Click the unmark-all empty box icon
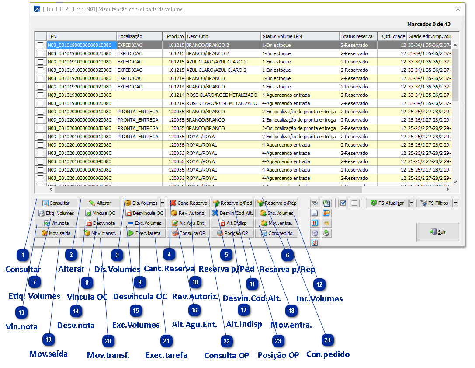The width and height of the screenshot is (475, 368). tap(354, 203)
